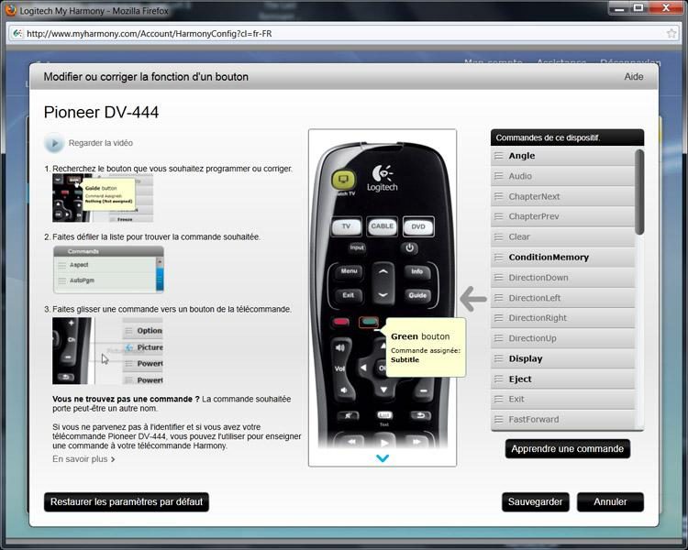
Task: Open the 'En savoir plus' link
Action: coord(83,459)
